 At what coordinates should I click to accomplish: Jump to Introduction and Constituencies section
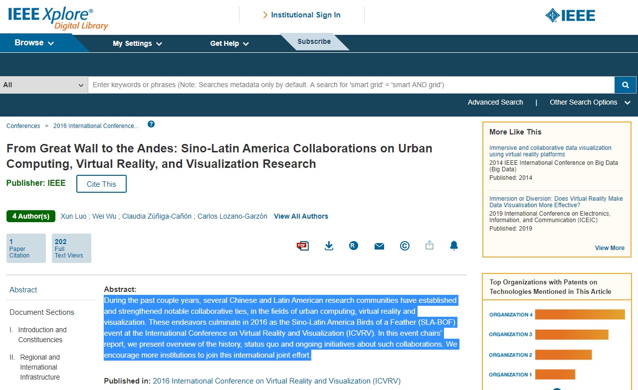(42, 335)
